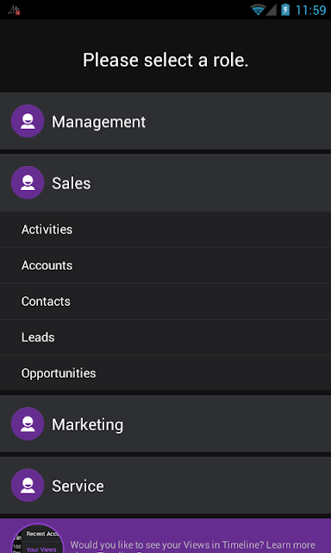Image resolution: width=331 pixels, height=553 pixels.
Task: Tap the Timeline views thumbnail image
Action: (37, 538)
